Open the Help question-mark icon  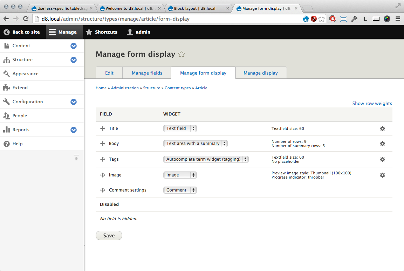[x=6, y=144]
